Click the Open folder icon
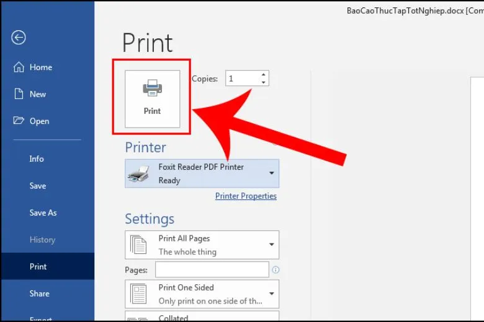The height and width of the screenshot is (322, 484). (19, 120)
